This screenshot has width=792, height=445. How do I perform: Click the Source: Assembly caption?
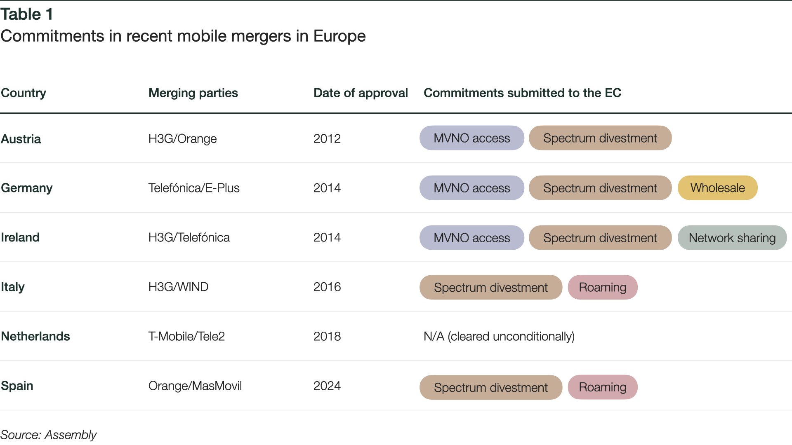(x=48, y=435)
